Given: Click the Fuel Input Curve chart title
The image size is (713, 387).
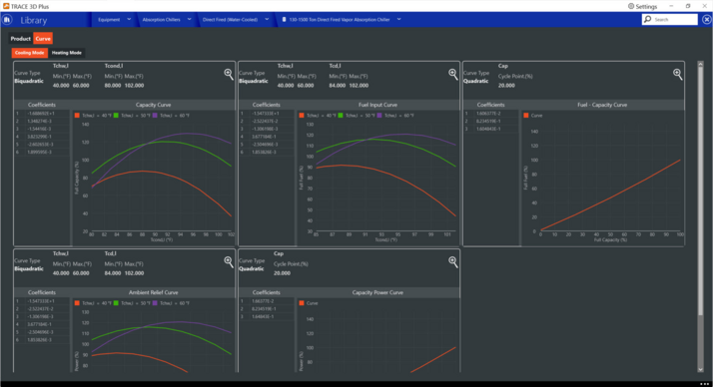Looking at the screenshot, I should tap(377, 105).
